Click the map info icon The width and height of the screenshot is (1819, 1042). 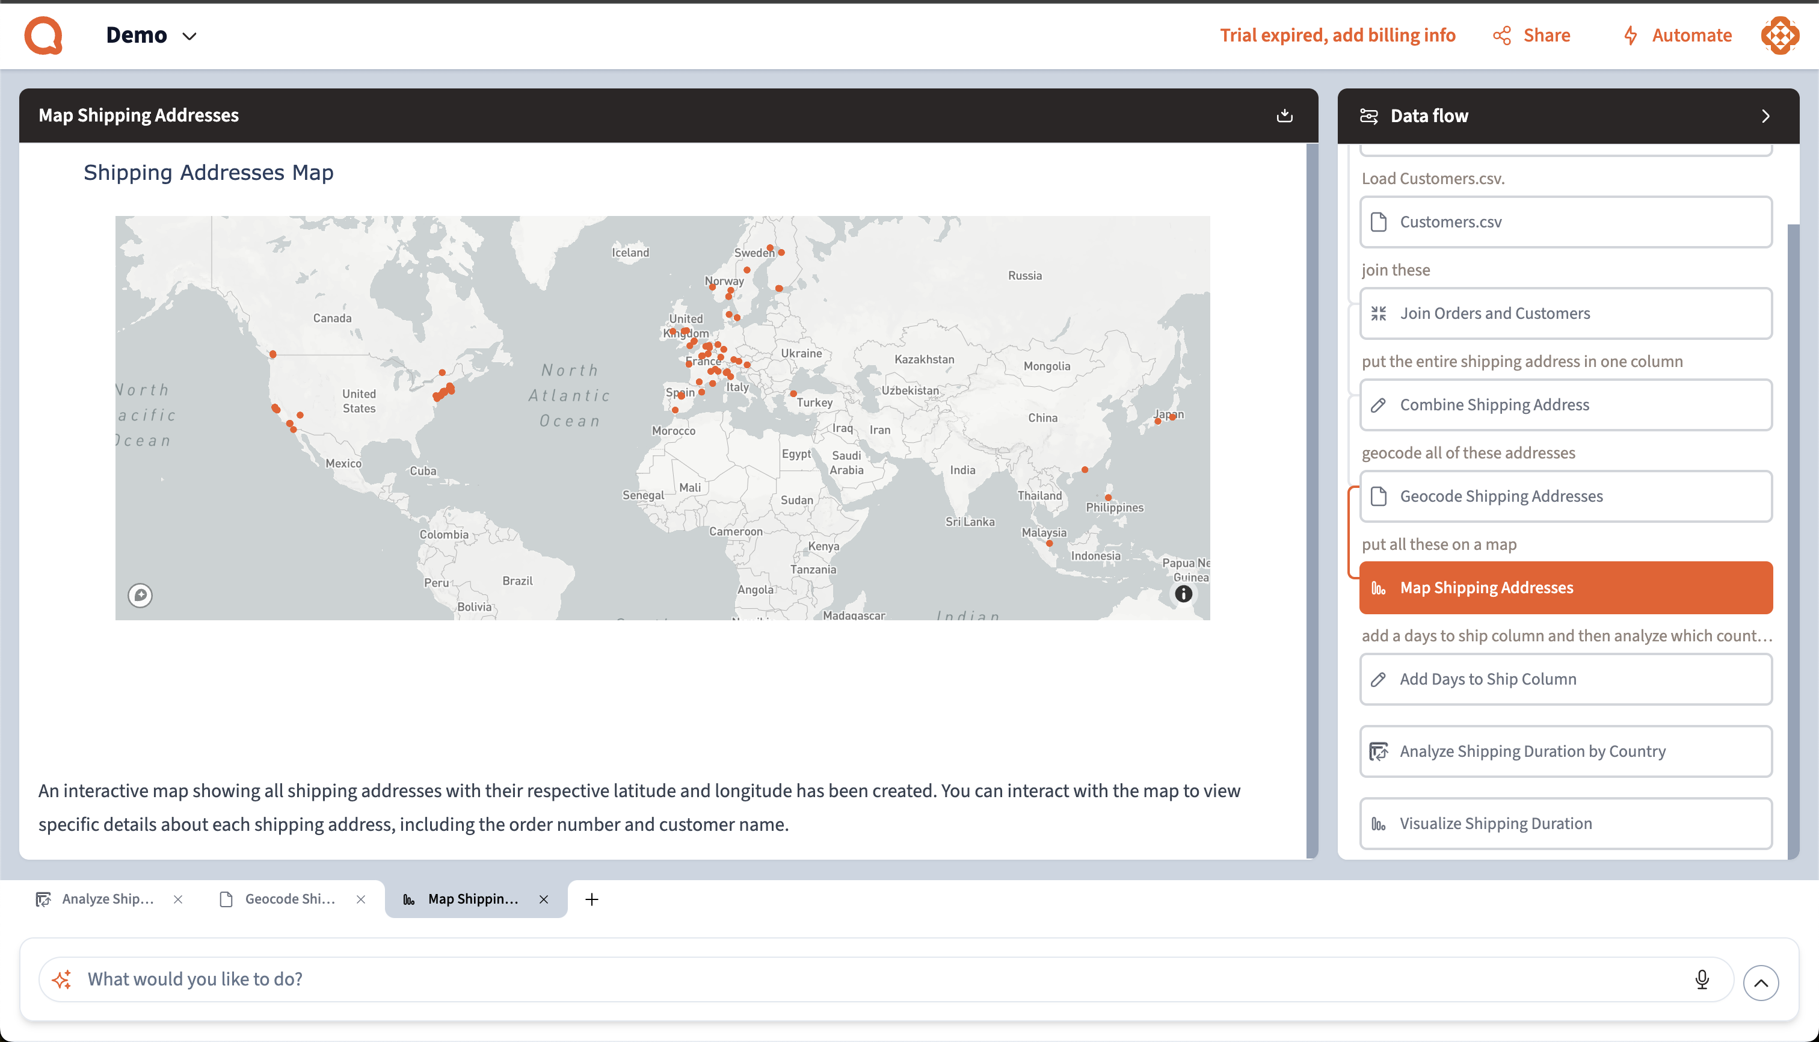coord(1184,593)
